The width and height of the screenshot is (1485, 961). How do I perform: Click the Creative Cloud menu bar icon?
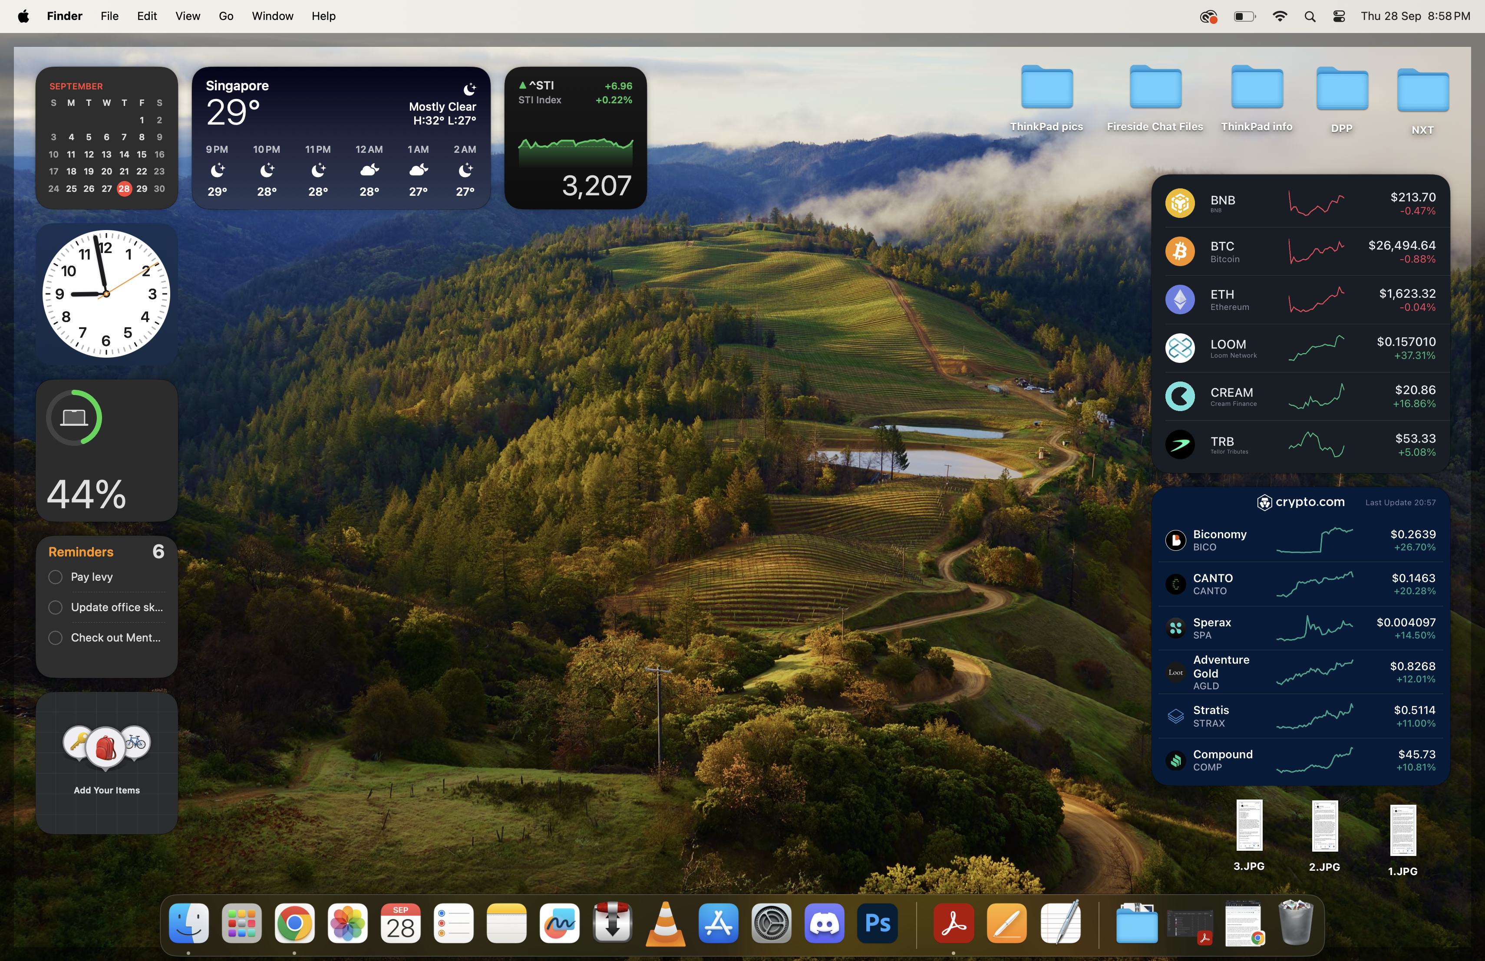tap(1208, 16)
